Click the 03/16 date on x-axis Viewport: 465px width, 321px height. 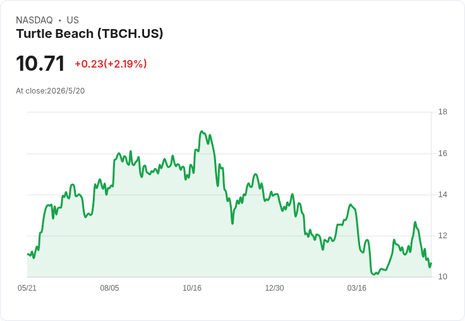[x=357, y=288]
